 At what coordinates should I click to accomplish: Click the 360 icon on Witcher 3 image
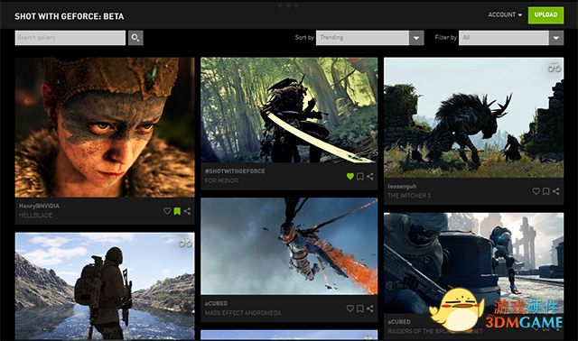pyautogui.click(x=554, y=69)
